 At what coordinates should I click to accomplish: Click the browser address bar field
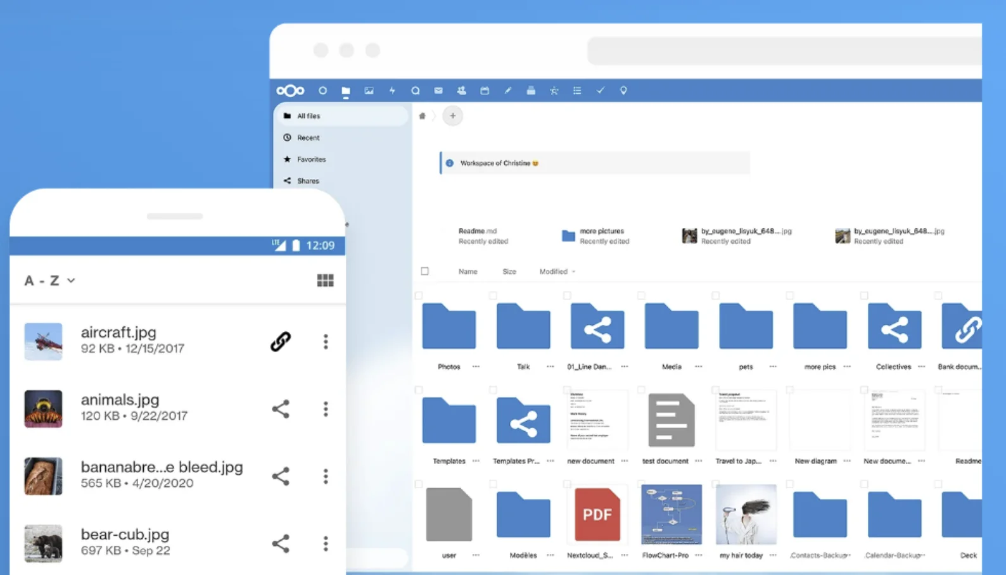[784, 51]
